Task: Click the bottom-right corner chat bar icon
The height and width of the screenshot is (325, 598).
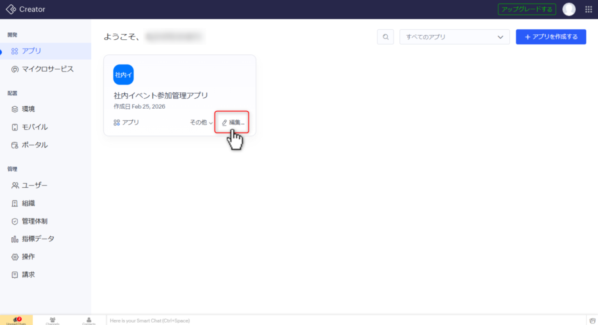Action: pyautogui.click(x=592, y=321)
